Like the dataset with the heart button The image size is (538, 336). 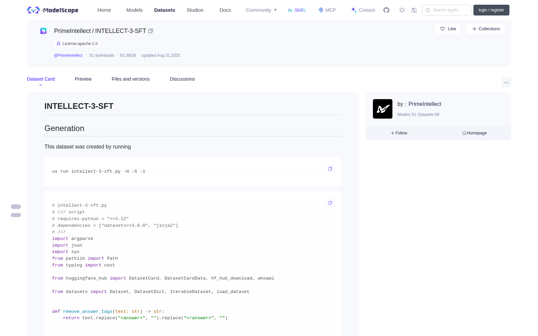tap(448, 29)
